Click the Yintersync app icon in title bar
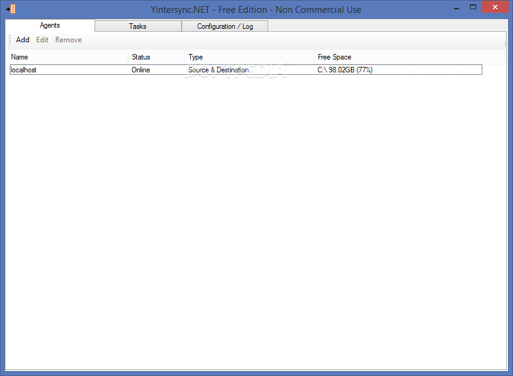 [x=11, y=9]
